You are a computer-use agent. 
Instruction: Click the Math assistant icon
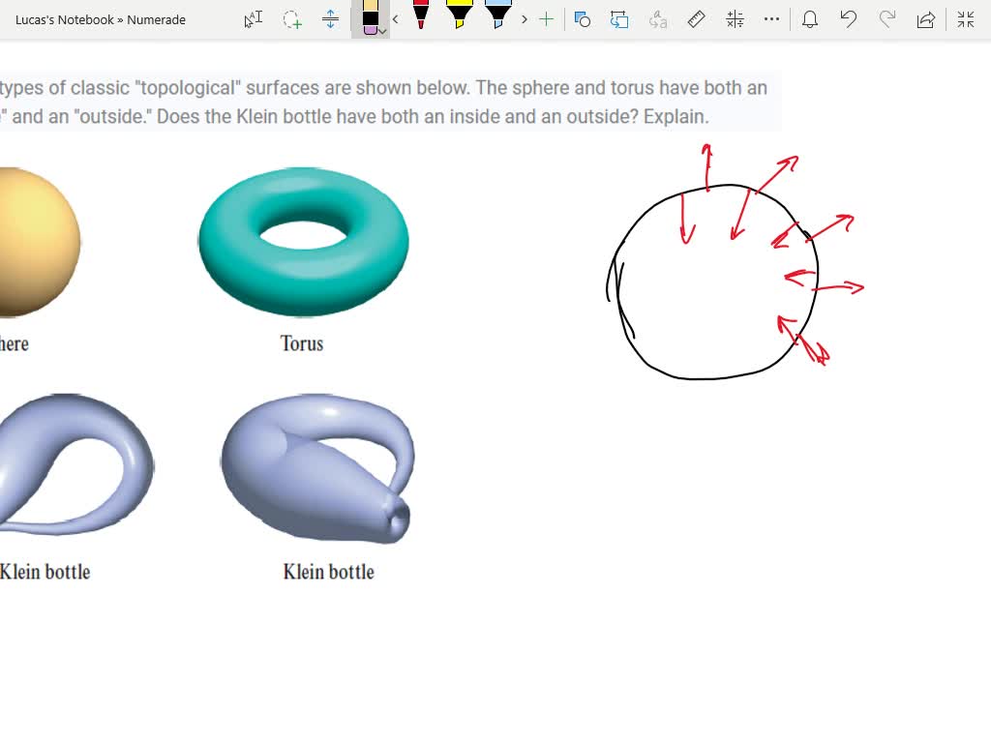pyautogui.click(x=734, y=19)
